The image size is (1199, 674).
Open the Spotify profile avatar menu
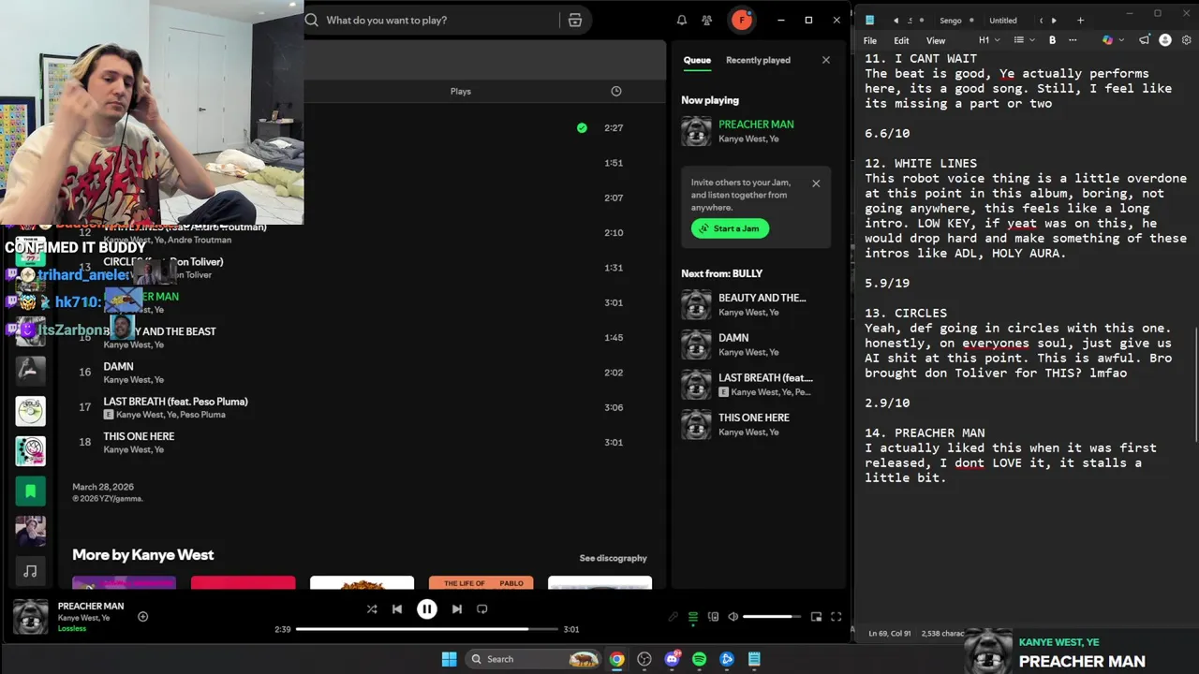pos(742,20)
